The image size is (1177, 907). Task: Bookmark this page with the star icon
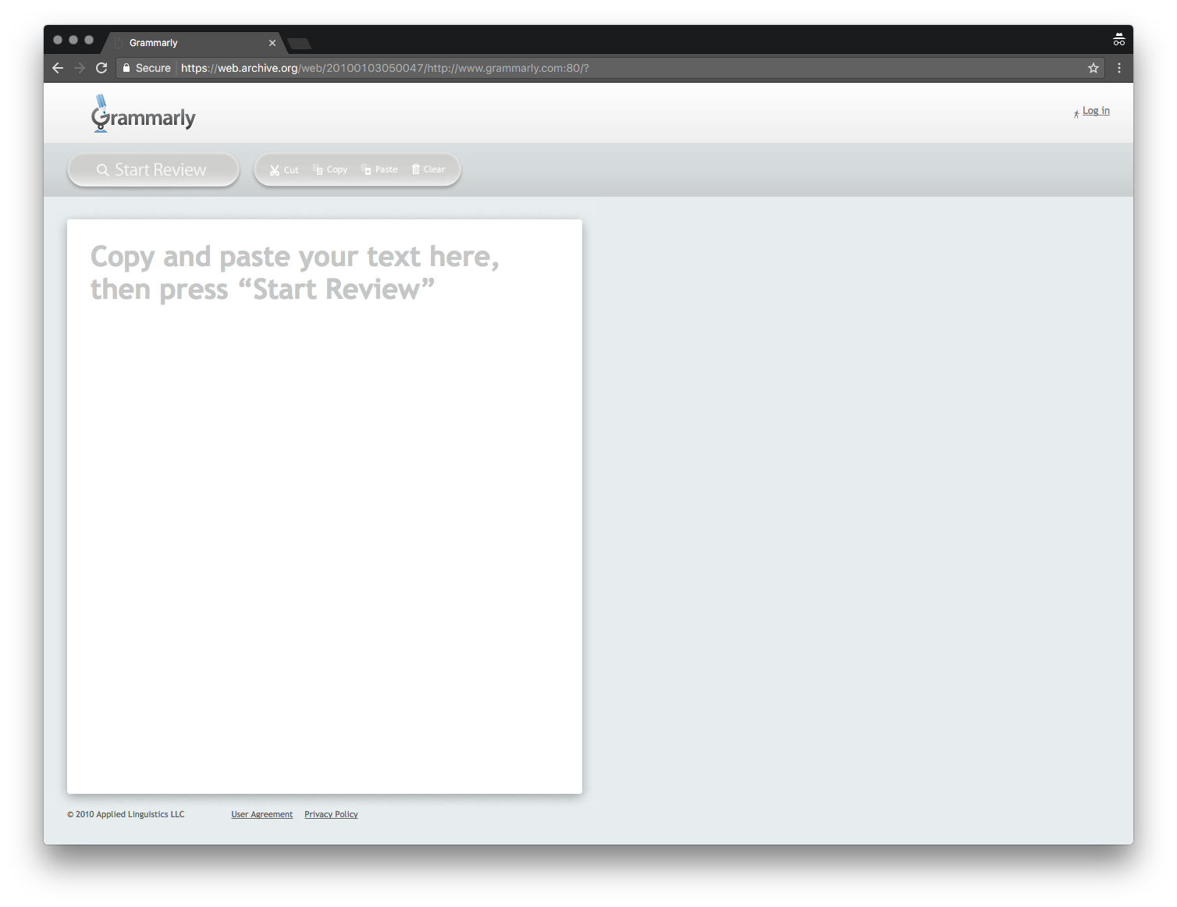click(1093, 68)
